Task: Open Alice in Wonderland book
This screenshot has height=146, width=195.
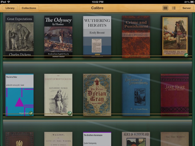Action: pyautogui.click(x=136, y=139)
